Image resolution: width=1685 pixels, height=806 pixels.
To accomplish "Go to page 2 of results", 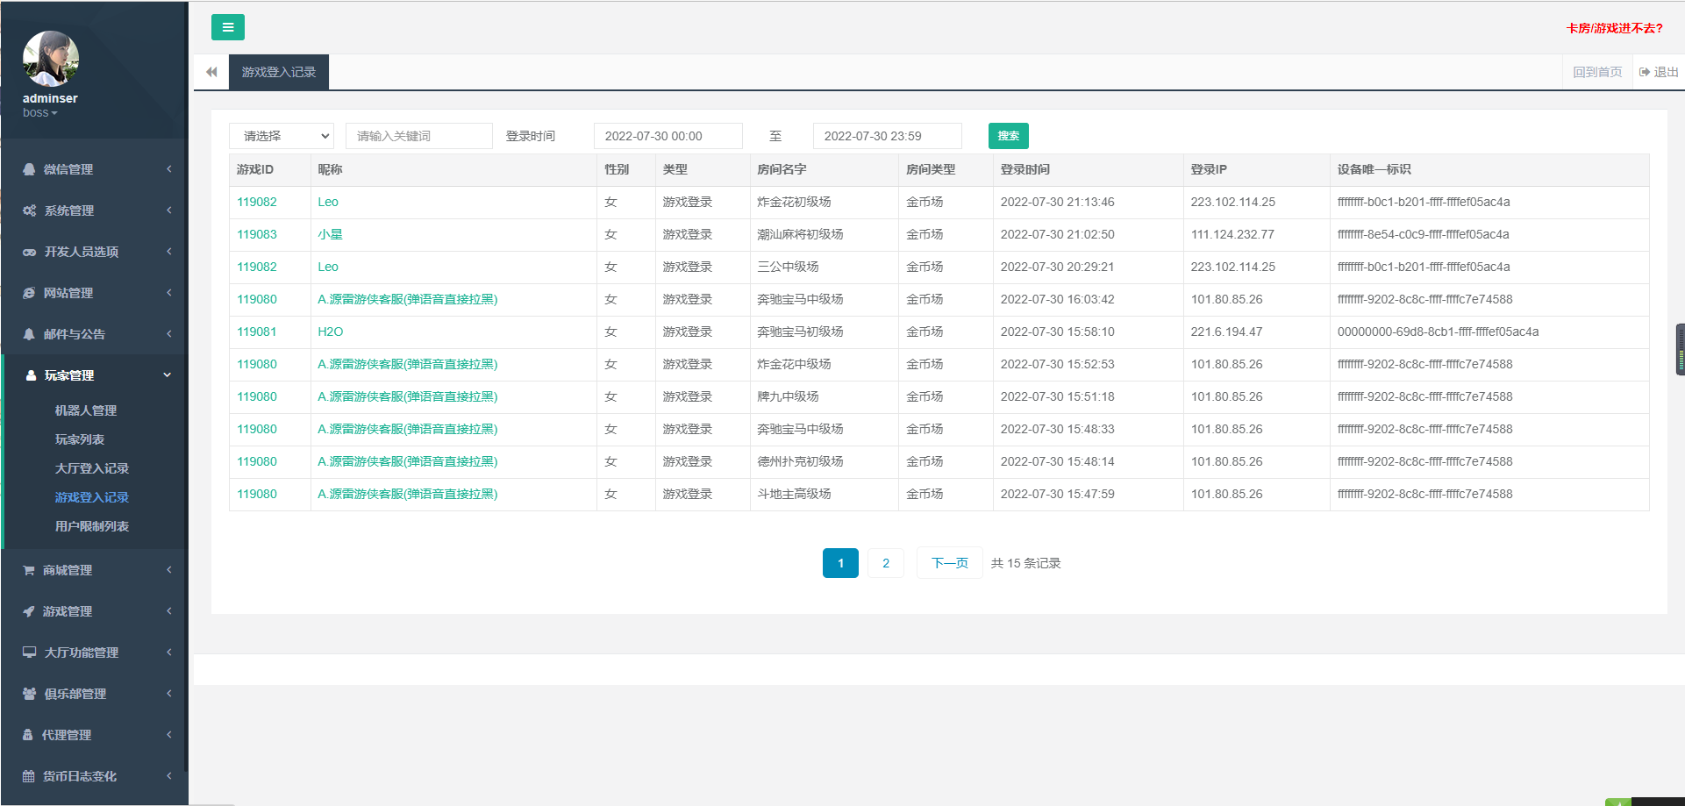I will point(885,563).
